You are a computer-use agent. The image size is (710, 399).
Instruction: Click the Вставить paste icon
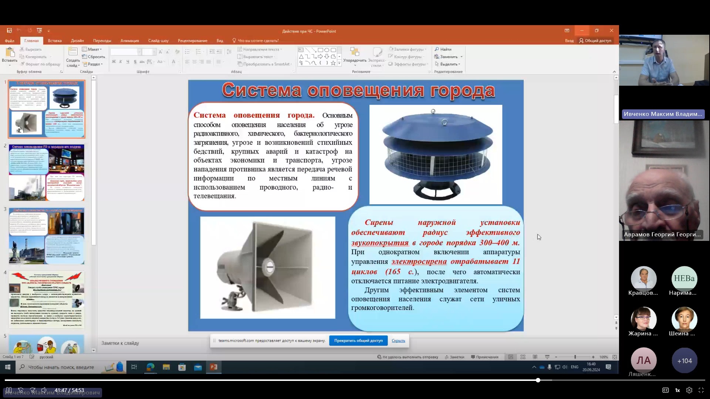point(10,52)
